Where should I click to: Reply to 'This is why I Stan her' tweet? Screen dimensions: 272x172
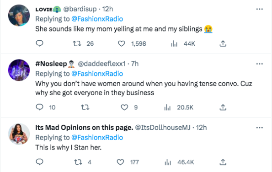click(x=39, y=162)
